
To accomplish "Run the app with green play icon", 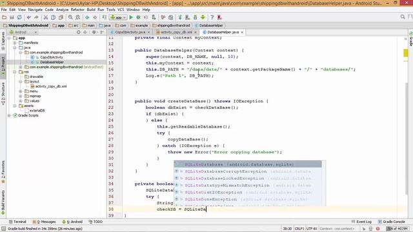I will pyautogui.click(x=131, y=17).
